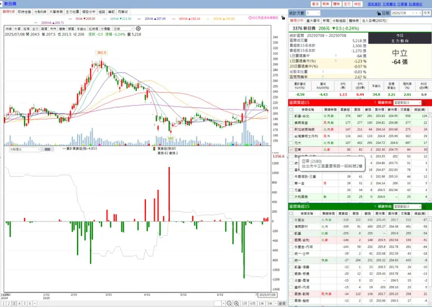The image size is (432, 307).
Task: Tick the checkbox for 凱基-台北 row
Action: pyautogui.click(x=291, y=116)
